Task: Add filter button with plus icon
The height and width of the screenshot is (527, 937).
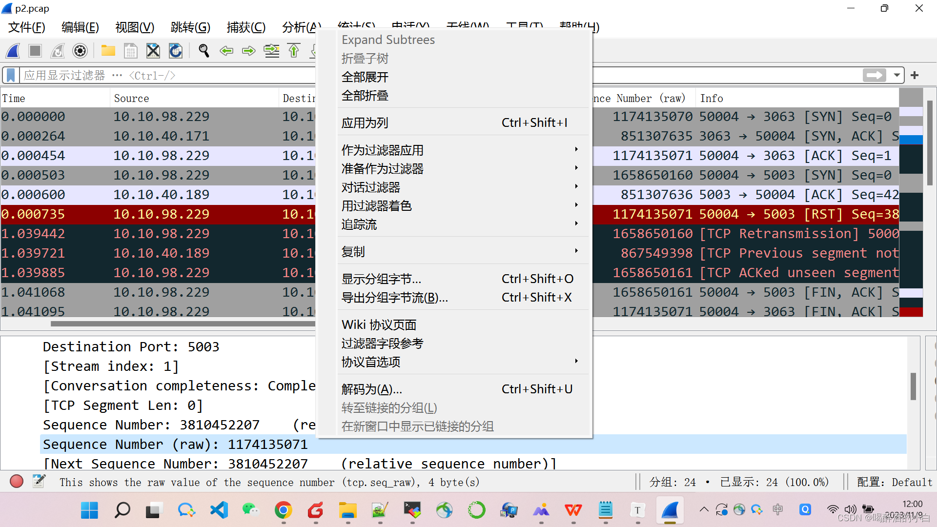Action: point(915,75)
